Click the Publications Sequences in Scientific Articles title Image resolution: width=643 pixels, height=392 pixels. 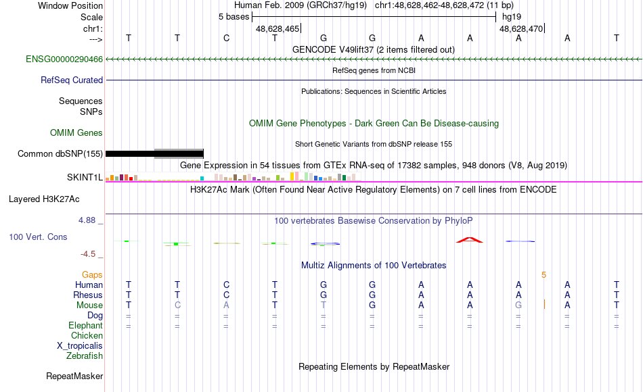pos(374,91)
